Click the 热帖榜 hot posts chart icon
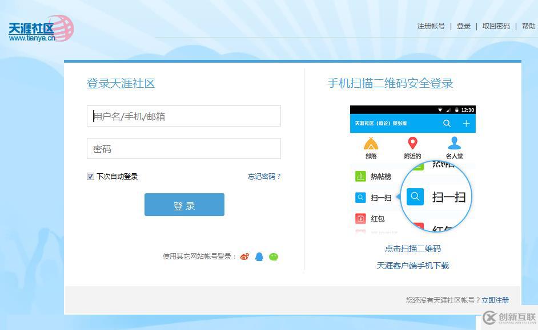 [360, 176]
